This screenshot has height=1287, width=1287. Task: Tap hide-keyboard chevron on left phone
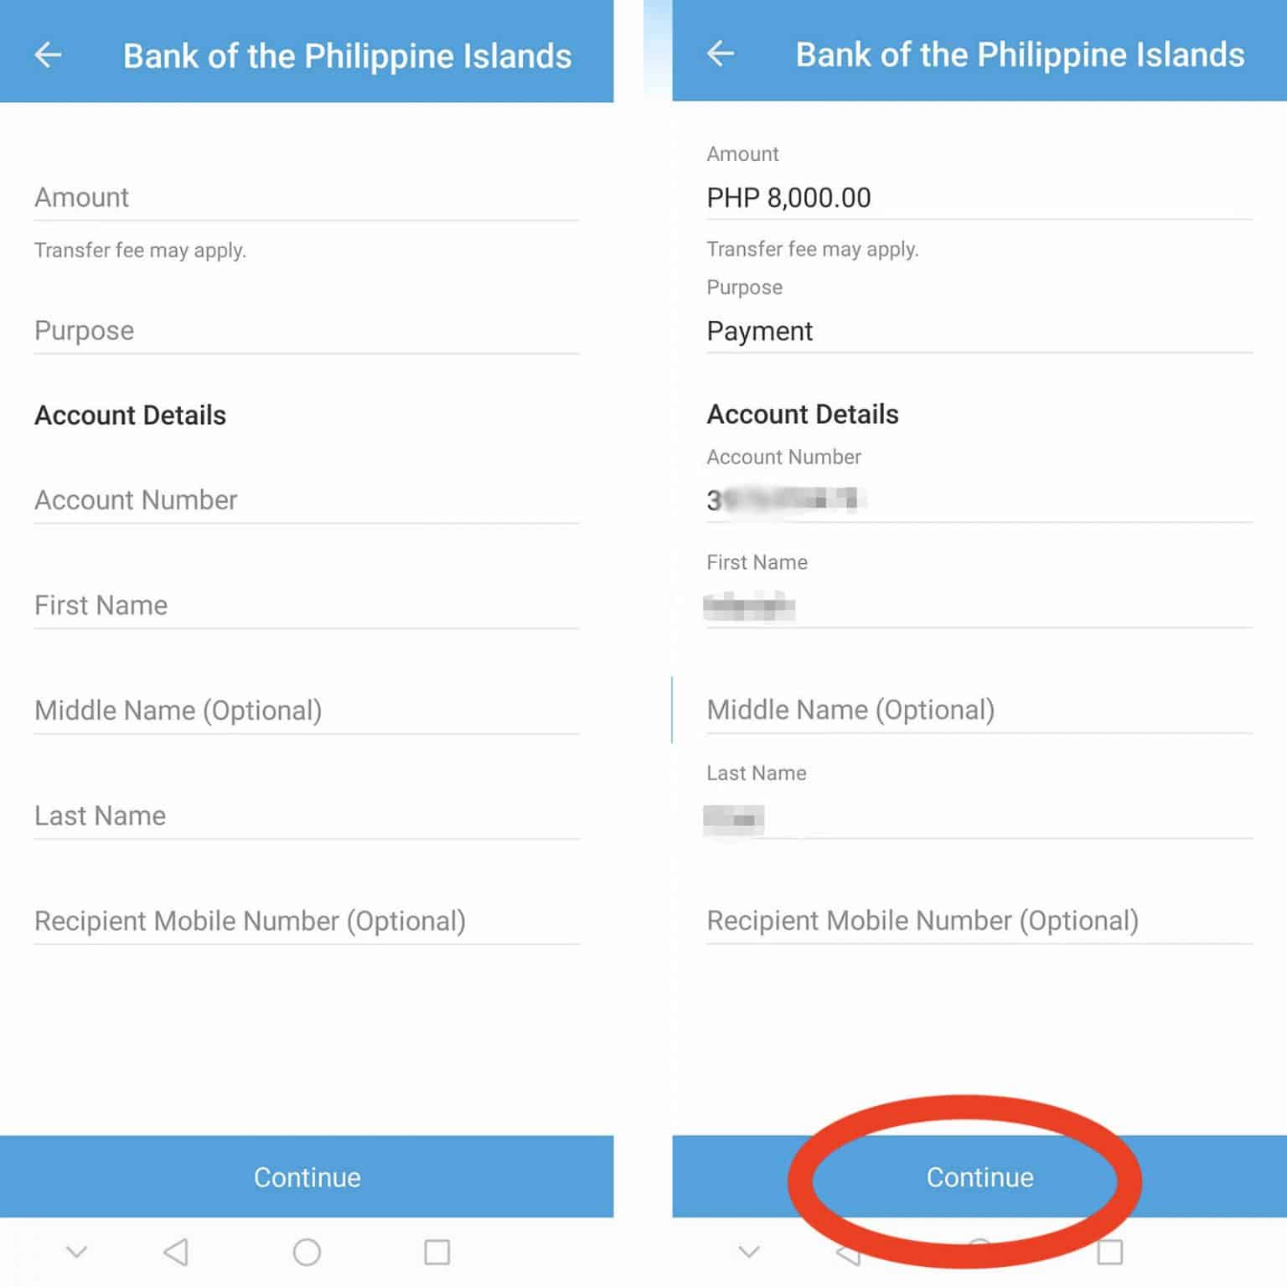76,1252
